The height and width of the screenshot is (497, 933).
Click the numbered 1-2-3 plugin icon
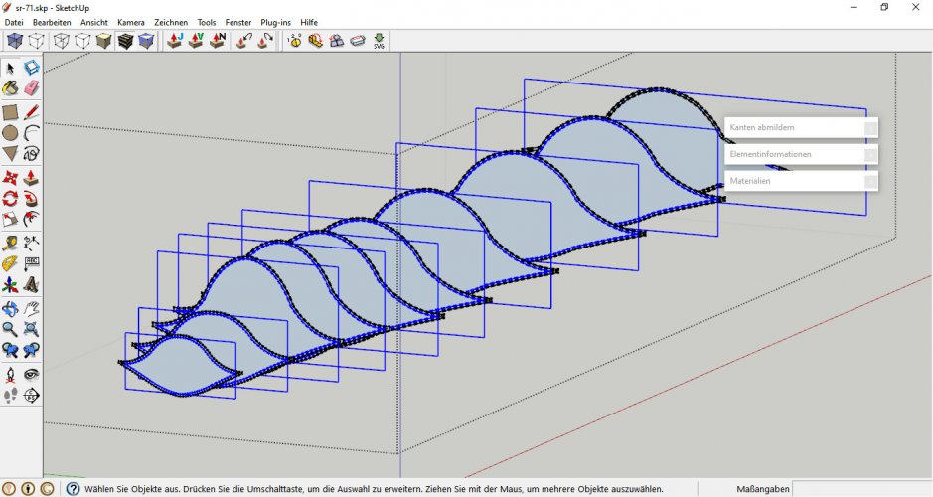[294, 41]
